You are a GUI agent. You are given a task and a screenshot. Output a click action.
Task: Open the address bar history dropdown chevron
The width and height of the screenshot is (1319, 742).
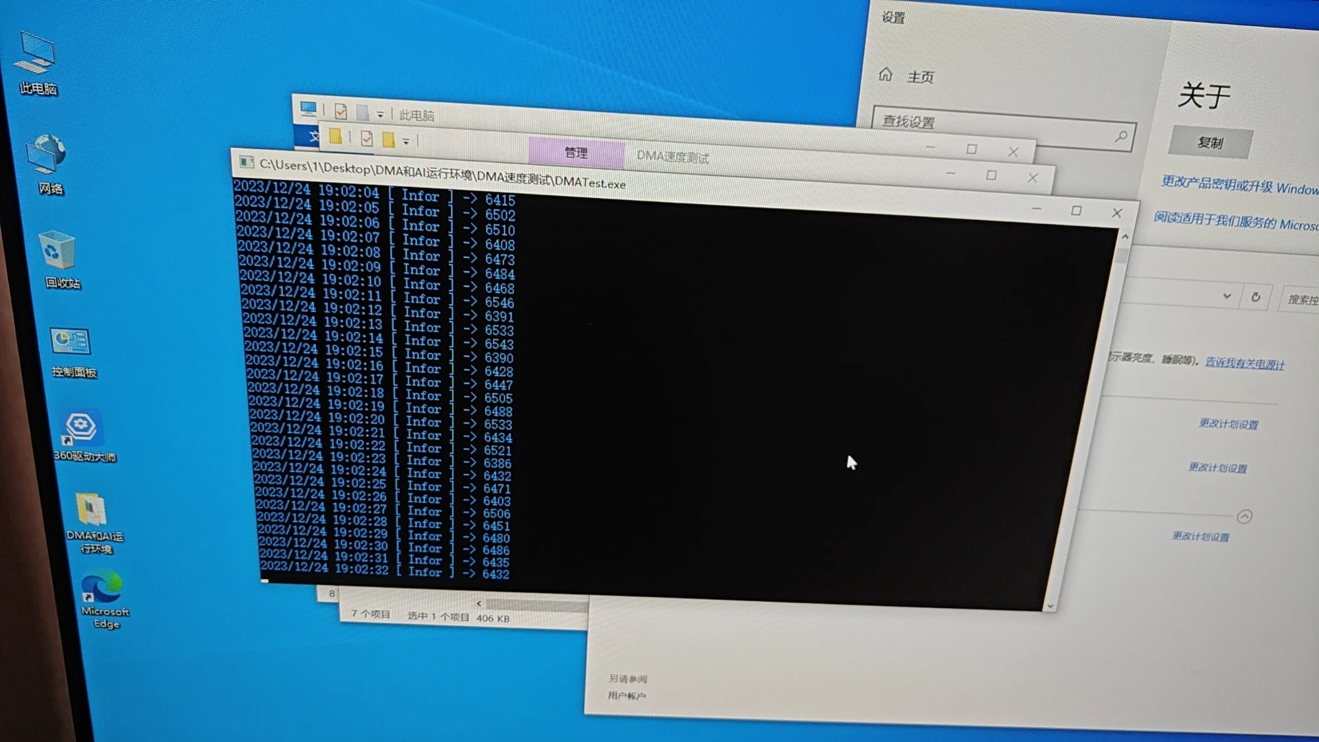pyautogui.click(x=1227, y=296)
